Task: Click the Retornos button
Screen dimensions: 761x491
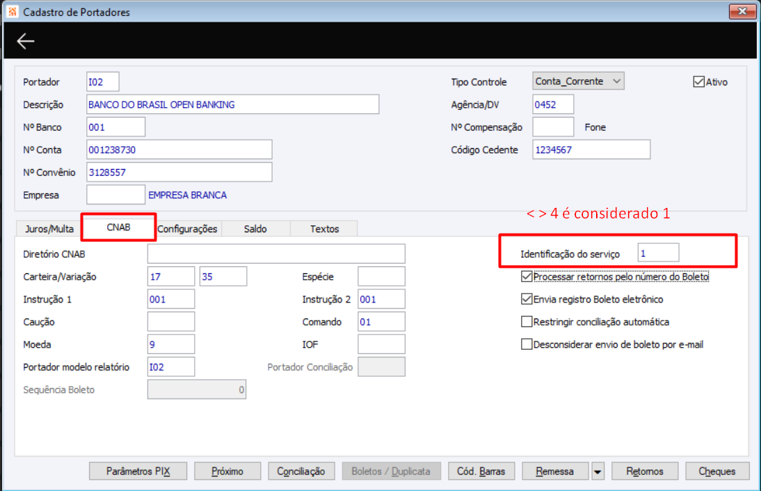Action: pyautogui.click(x=645, y=471)
